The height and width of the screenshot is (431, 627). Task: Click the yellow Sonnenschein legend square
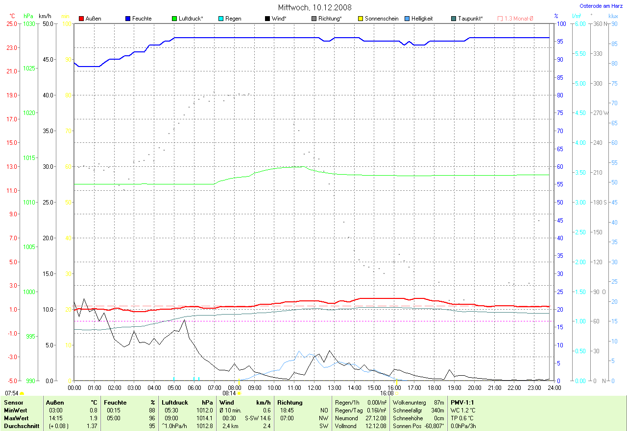coord(361,19)
